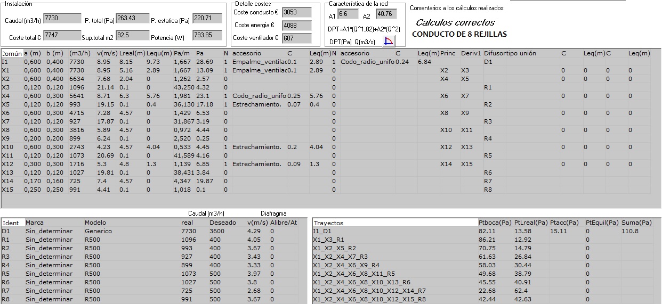Select the P. total (Pa) field
This screenshot has width=662, height=304.
(x=132, y=19)
